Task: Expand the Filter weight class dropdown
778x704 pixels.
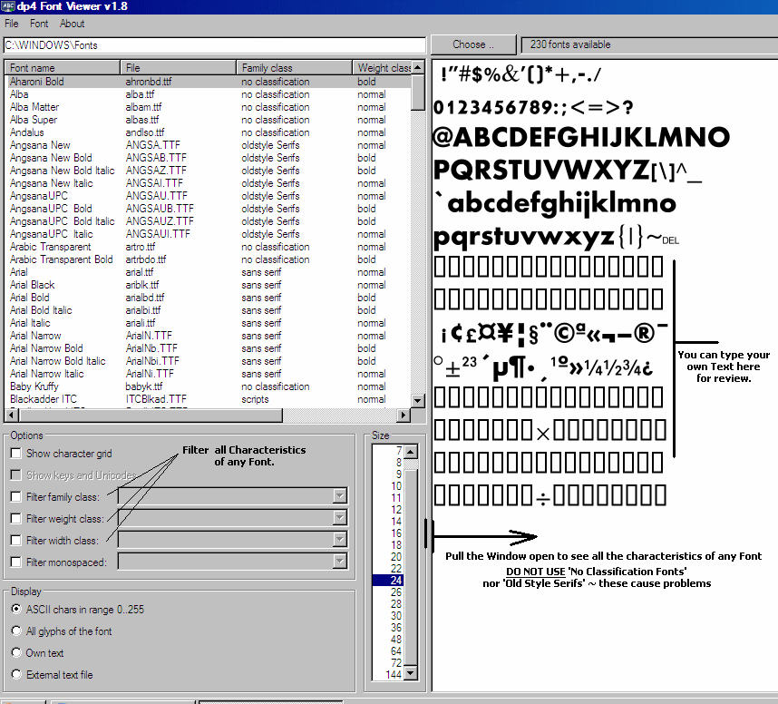Action: point(339,517)
